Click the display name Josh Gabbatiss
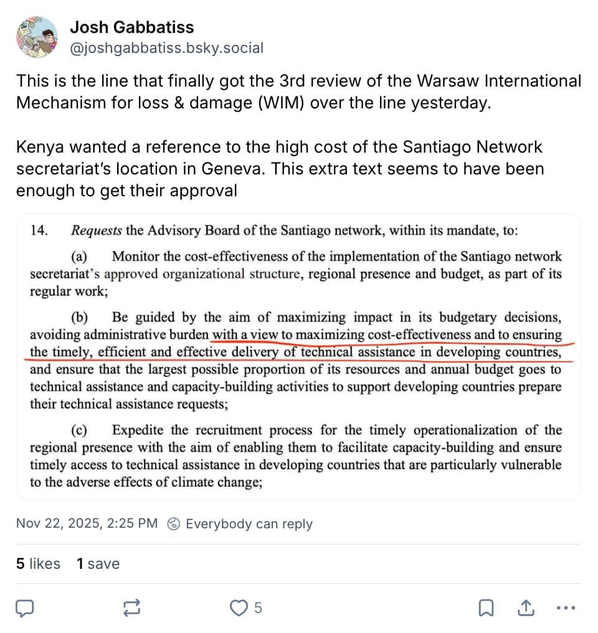Viewport: 598px width, 633px height. tap(131, 27)
